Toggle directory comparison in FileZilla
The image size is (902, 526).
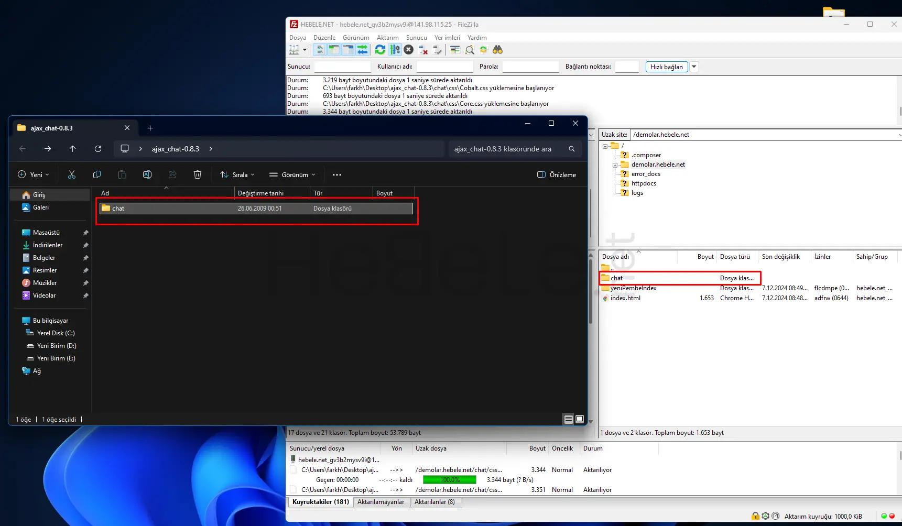pyautogui.click(x=469, y=50)
